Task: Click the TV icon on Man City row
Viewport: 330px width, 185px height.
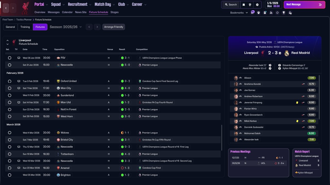Action: (x=19, y=88)
